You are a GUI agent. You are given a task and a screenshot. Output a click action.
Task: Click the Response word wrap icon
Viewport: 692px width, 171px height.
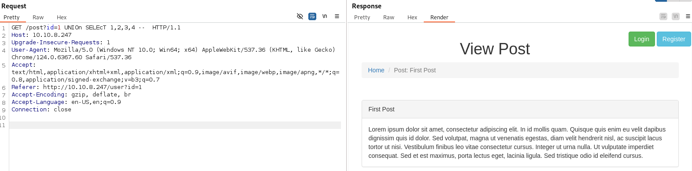point(663,16)
